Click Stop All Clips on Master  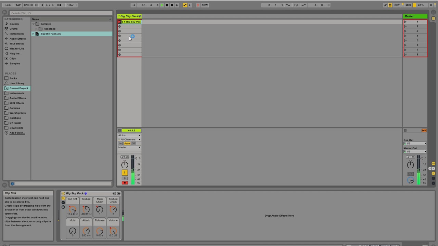point(405,131)
